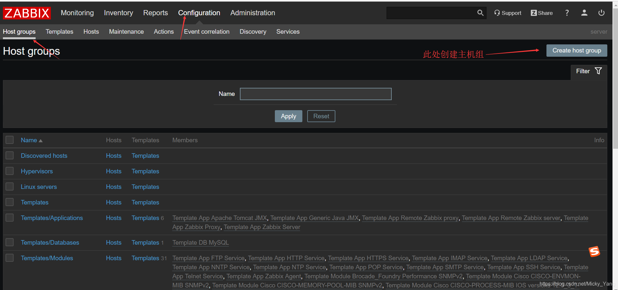Switch to the Actions submenu tab

pyautogui.click(x=164, y=32)
